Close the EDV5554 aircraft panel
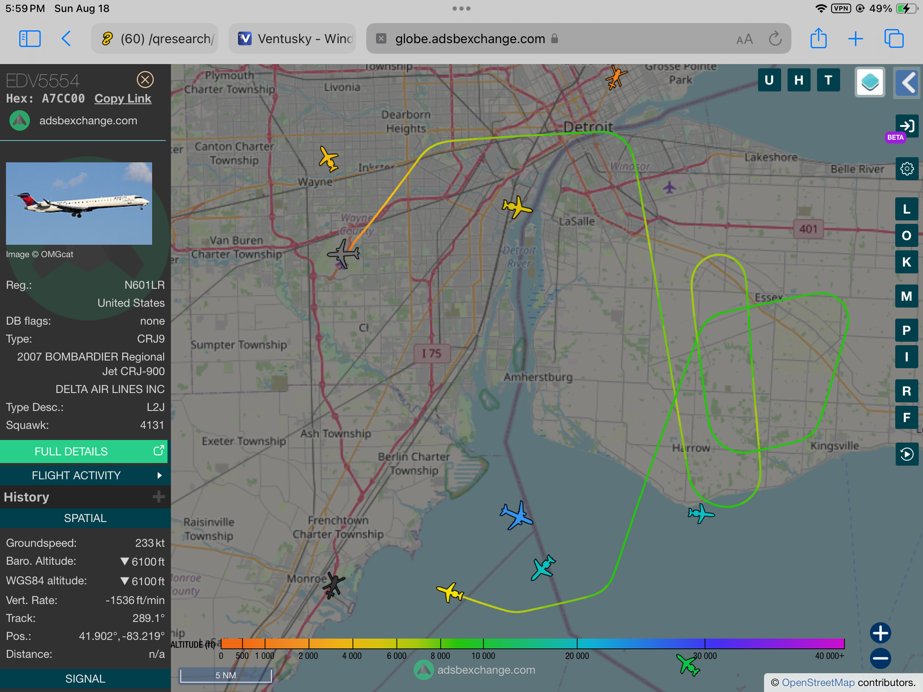 (x=145, y=79)
